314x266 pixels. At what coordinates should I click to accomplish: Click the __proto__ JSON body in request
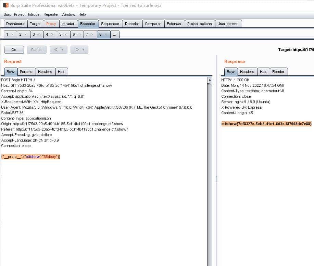pos(30,157)
